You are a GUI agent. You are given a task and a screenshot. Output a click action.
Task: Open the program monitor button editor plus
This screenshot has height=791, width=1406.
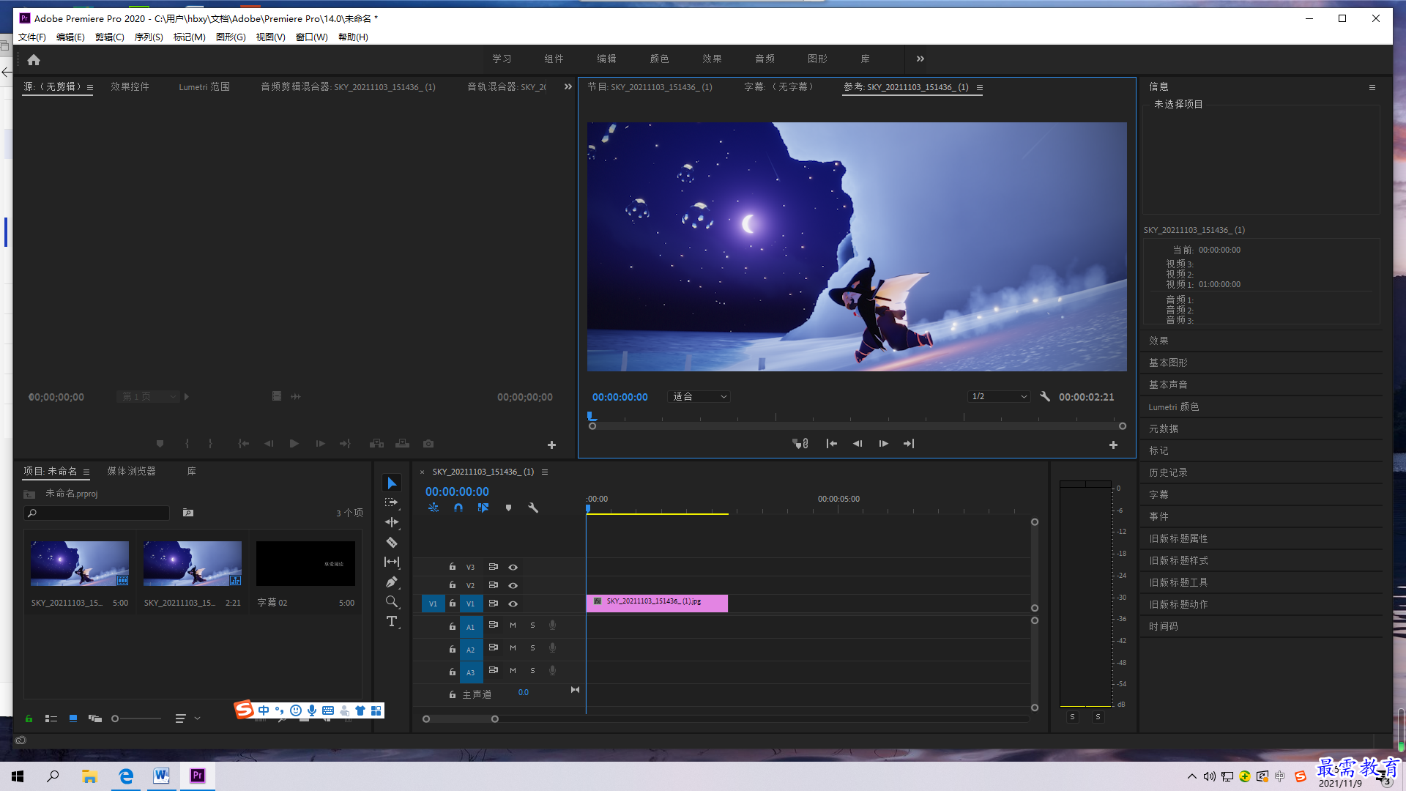tap(1113, 445)
